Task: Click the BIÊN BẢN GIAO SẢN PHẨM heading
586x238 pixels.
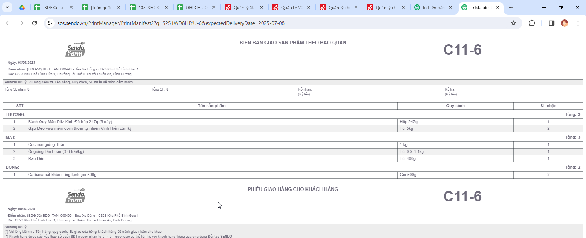Action: pos(293,43)
